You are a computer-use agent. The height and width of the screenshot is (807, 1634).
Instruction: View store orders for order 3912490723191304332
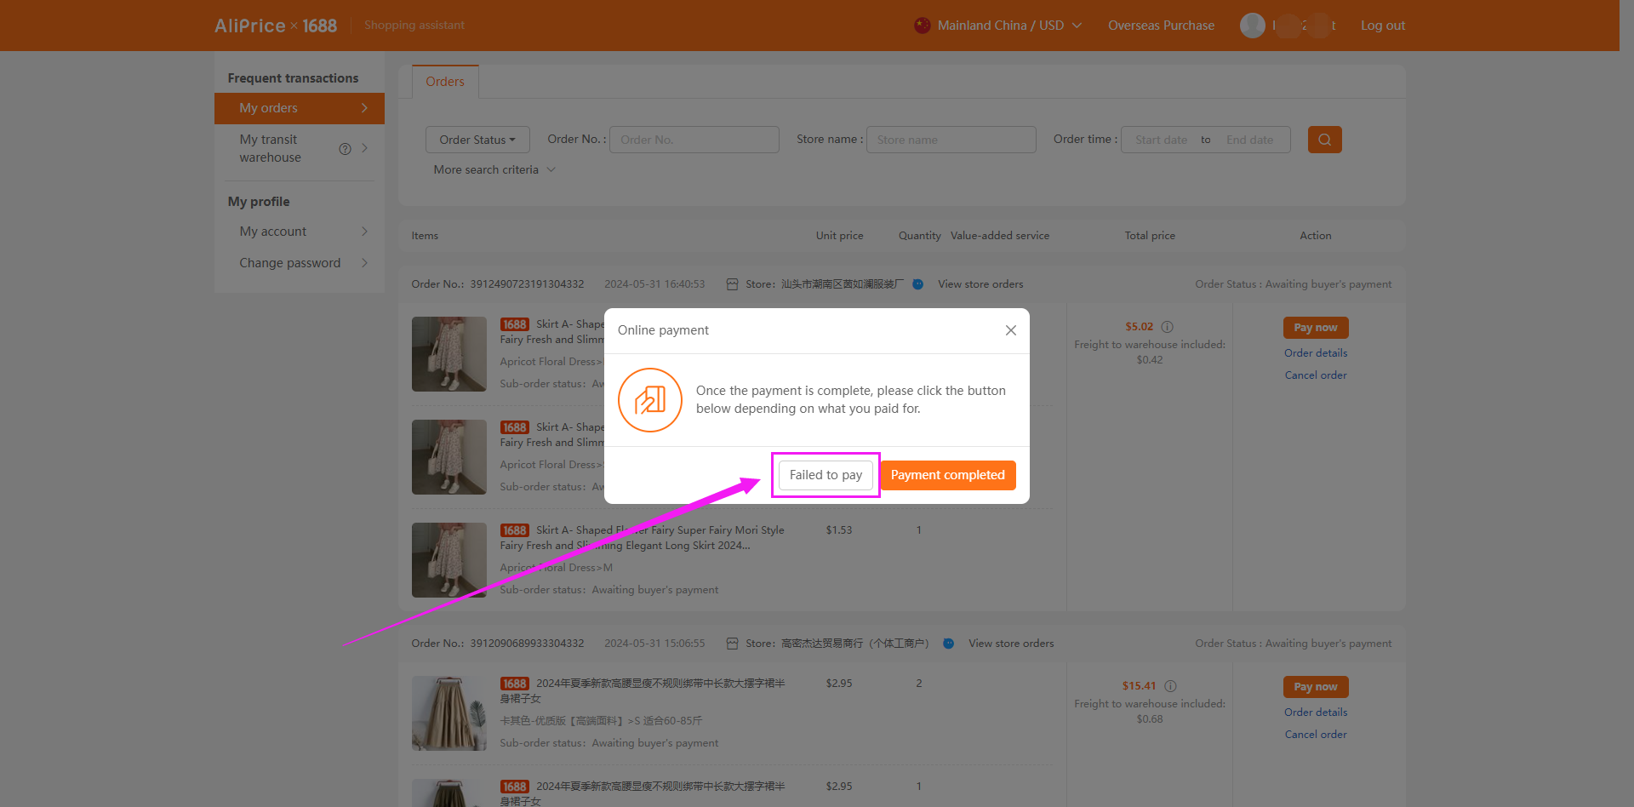(980, 284)
